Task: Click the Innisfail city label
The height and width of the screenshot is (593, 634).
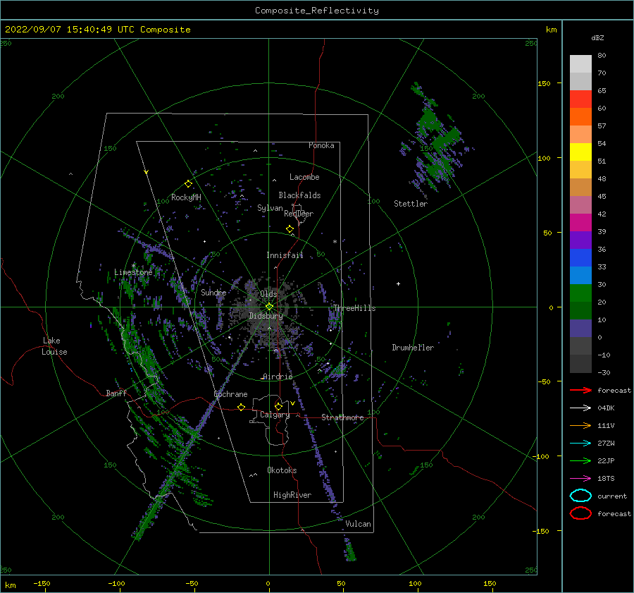Action: [x=285, y=255]
